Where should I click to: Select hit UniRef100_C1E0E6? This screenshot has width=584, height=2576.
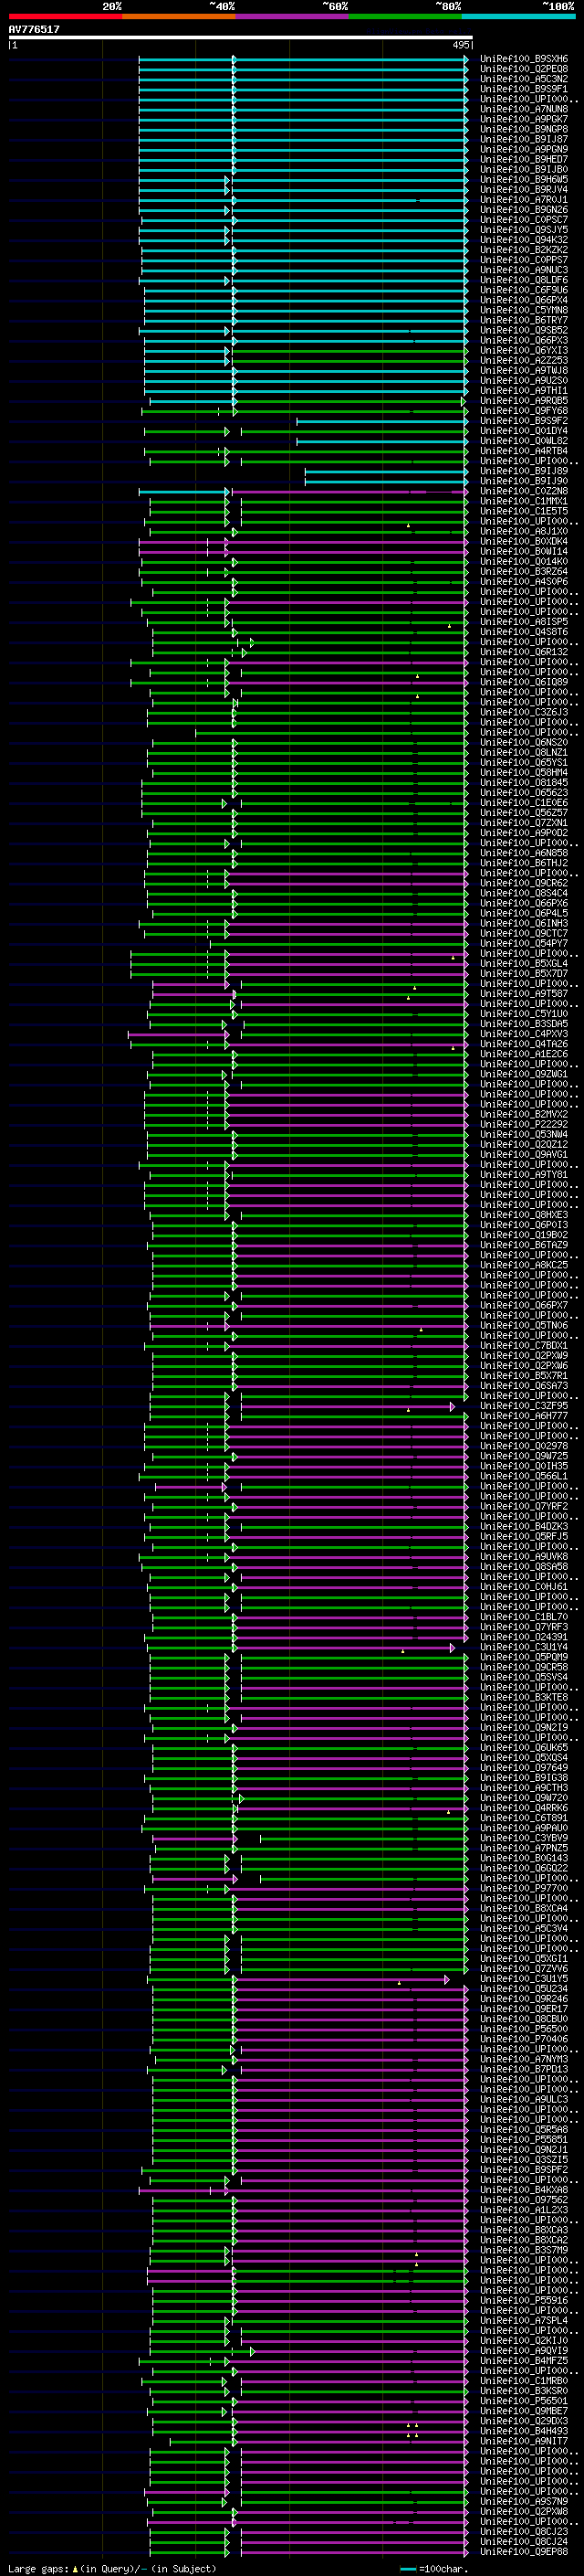[x=524, y=803]
